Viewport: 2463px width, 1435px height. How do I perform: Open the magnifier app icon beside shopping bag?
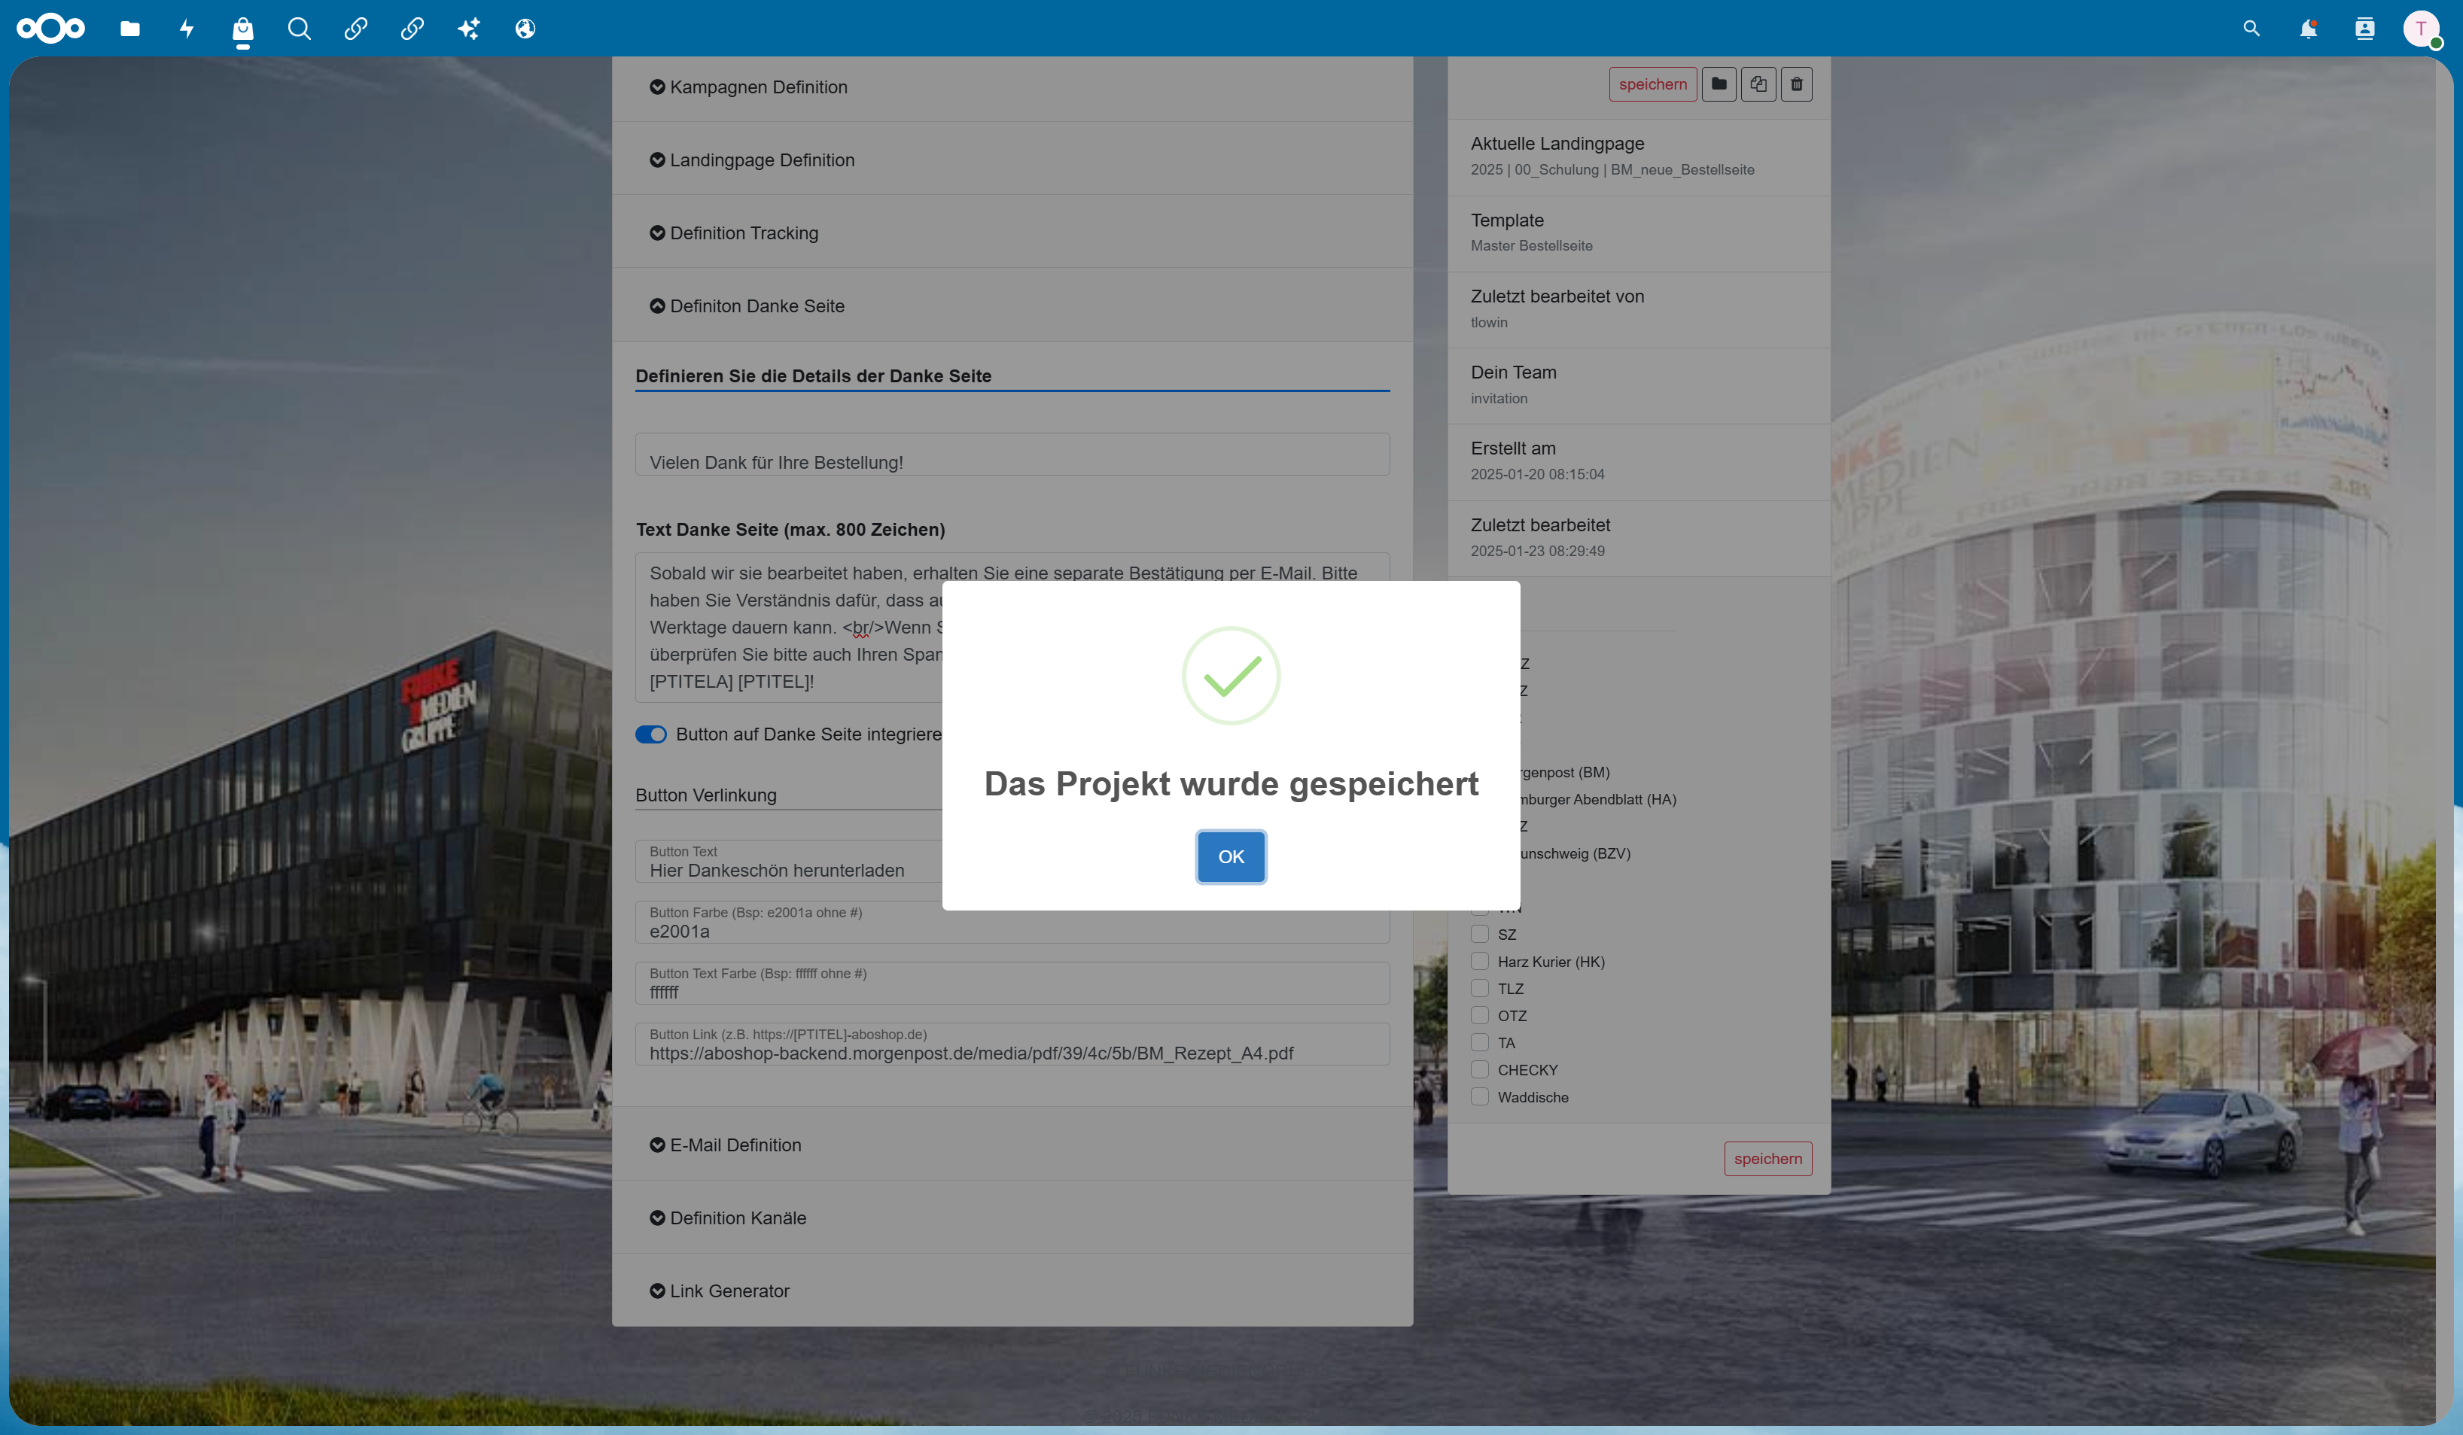[299, 29]
